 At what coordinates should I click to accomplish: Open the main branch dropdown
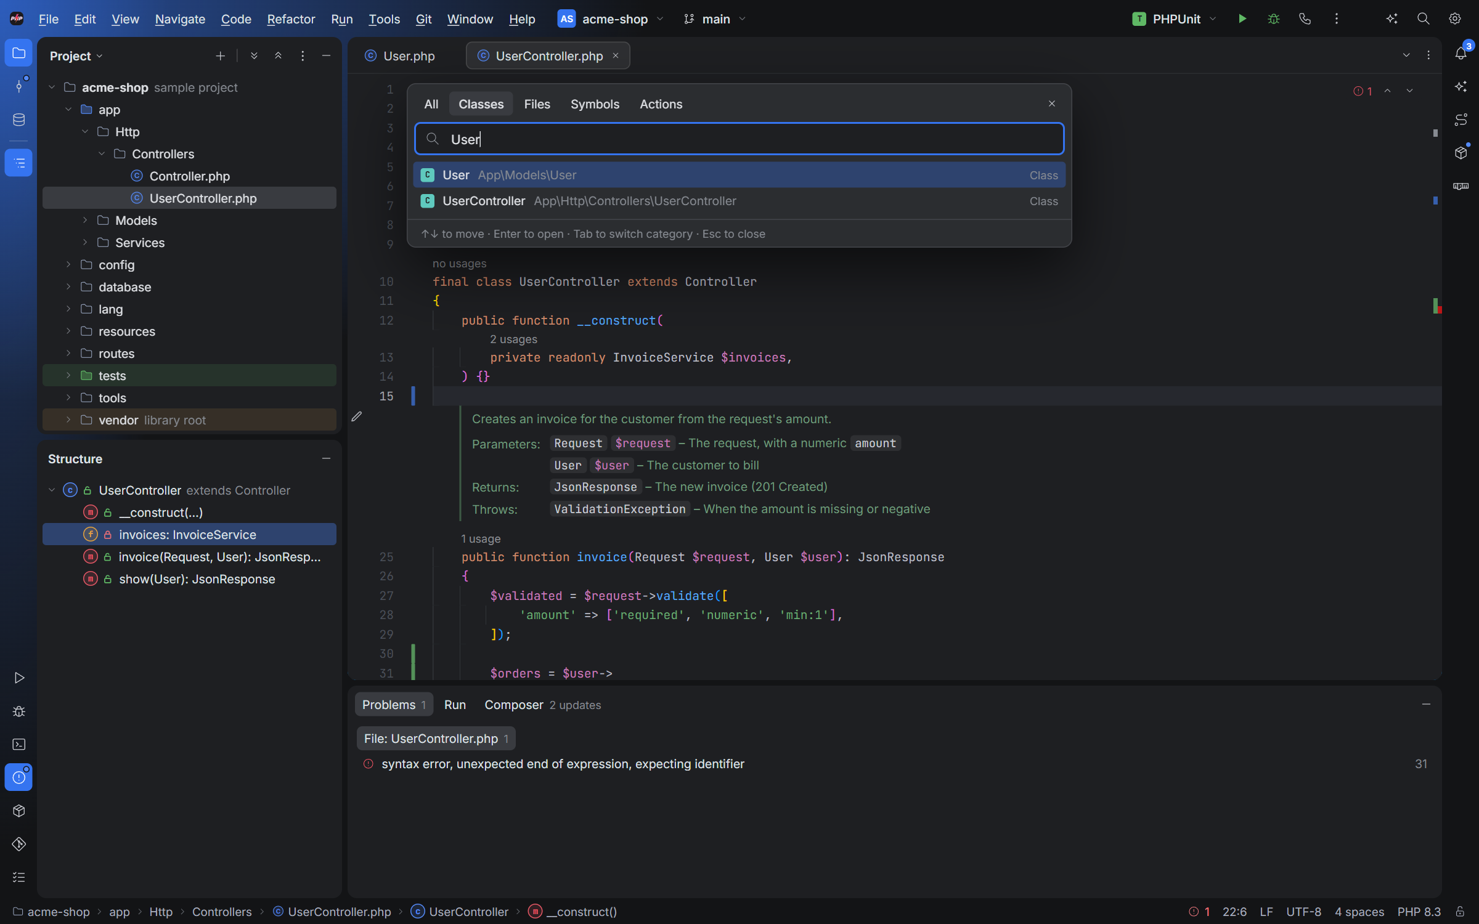tap(715, 19)
